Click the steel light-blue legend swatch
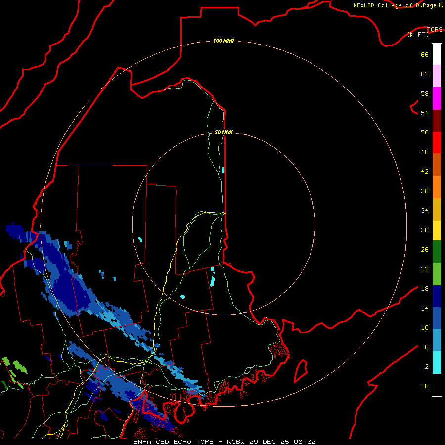This screenshot has height=445, width=445. click(x=437, y=340)
